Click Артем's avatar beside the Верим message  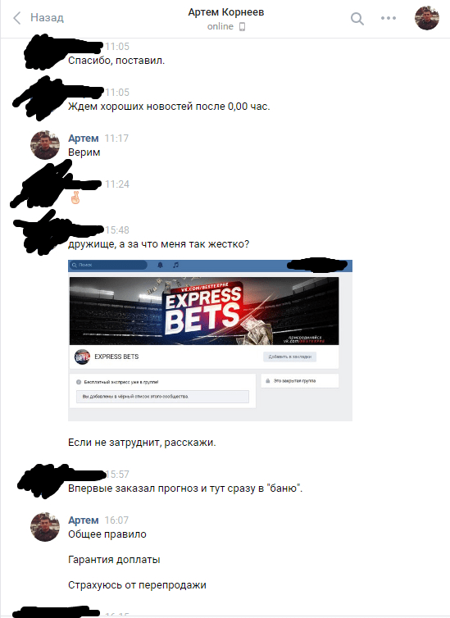[x=45, y=145]
